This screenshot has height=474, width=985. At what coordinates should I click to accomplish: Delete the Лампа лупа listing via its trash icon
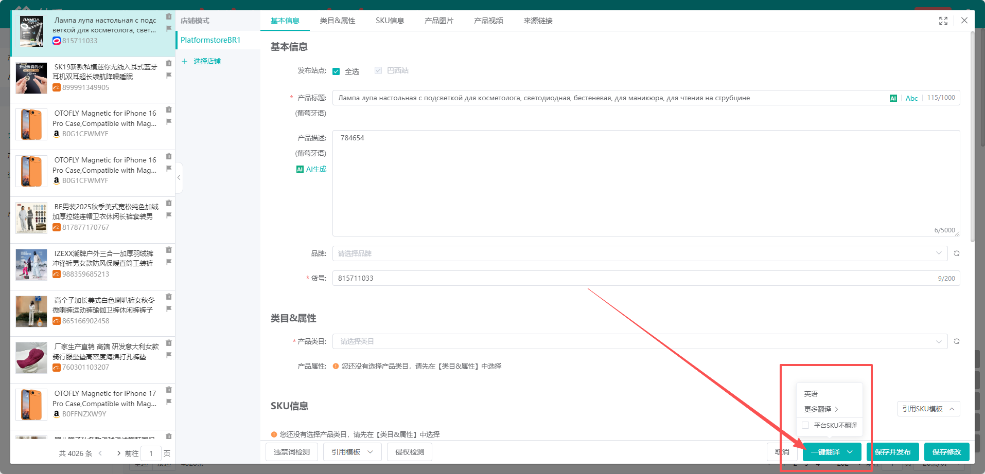[x=169, y=16]
